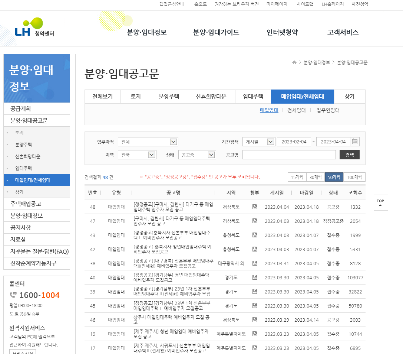Viewport: 403px width, 354px height.
Task: Click the home icon in the breadcrumb
Action: [x=294, y=62]
